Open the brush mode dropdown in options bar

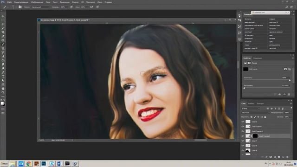[40, 7]
